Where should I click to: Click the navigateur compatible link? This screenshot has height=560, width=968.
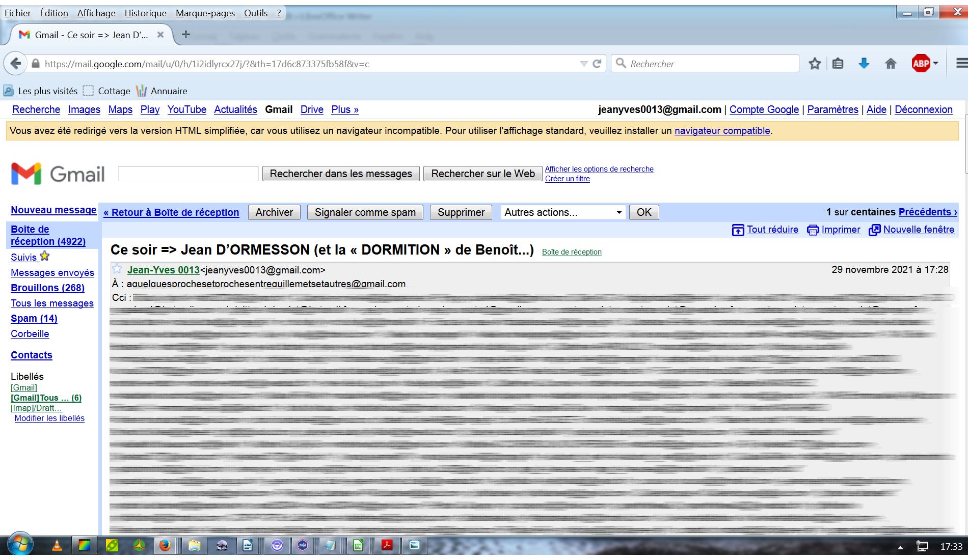pyautogui.click(x=722, y=131)
